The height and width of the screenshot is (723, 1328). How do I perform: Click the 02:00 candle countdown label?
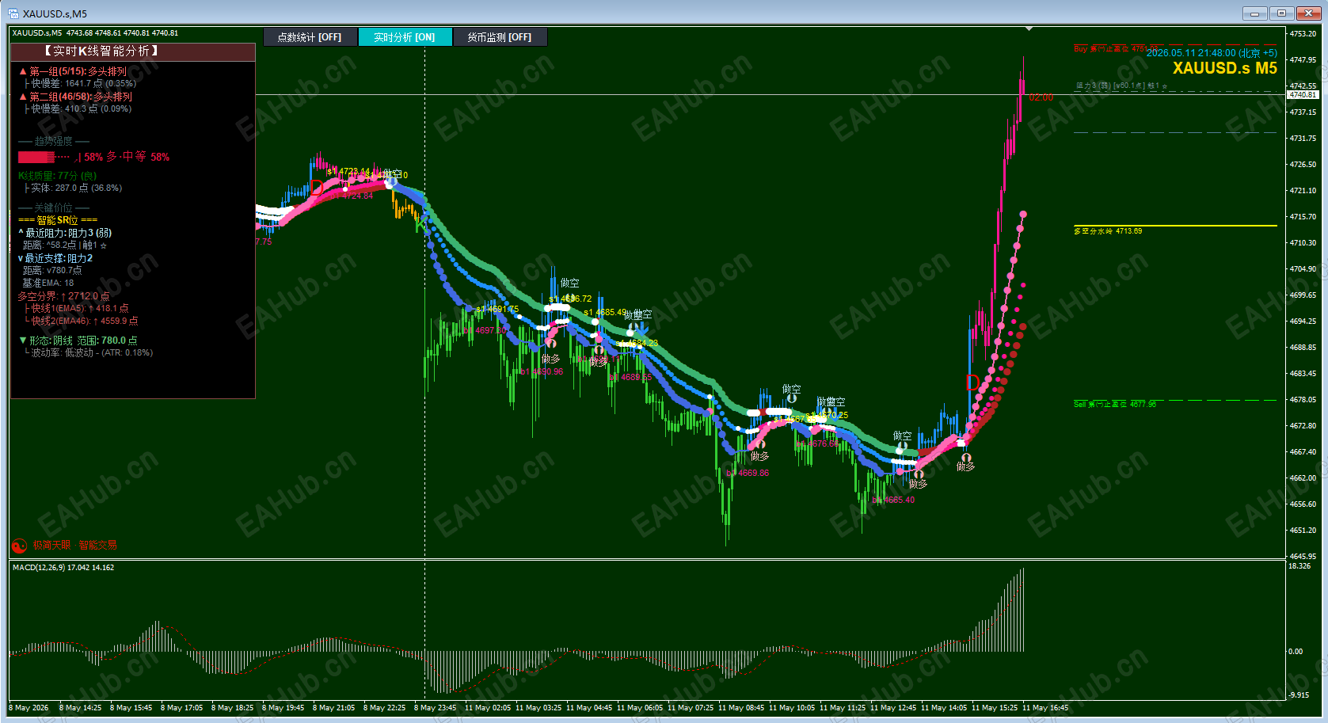coord(1041,97)
